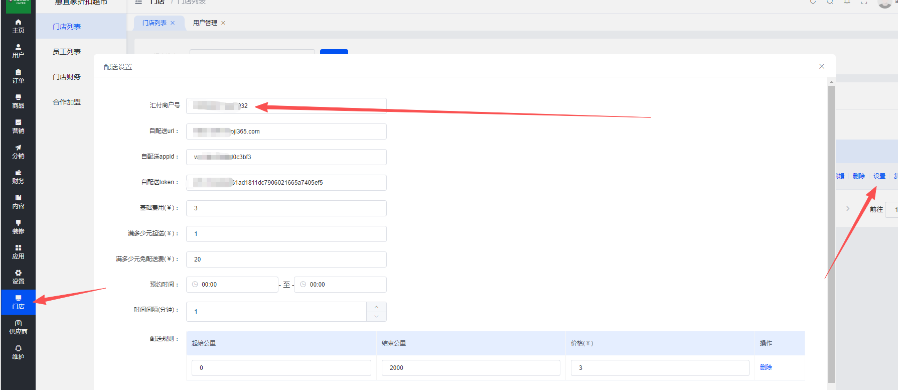Open the 用户 user sidebar icon
898x390 pixels.
18,51
